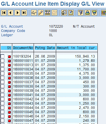This screenshot has width=106, height=124.
Task: Click the greyed warning monitor icon
Action: (x=54, y=13)
